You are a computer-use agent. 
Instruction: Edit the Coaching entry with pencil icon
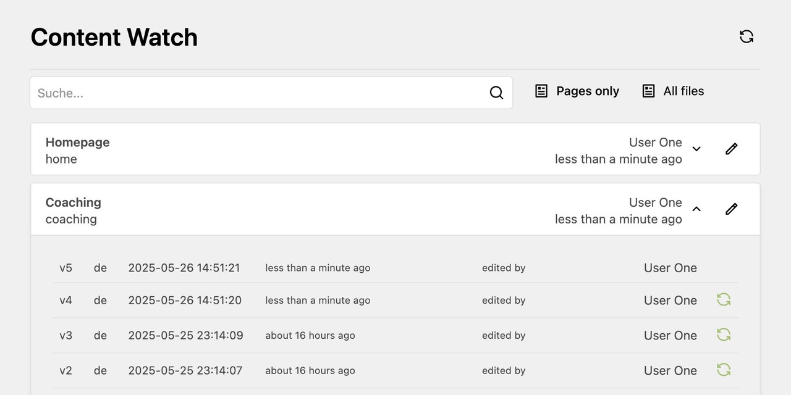(732, 209)
